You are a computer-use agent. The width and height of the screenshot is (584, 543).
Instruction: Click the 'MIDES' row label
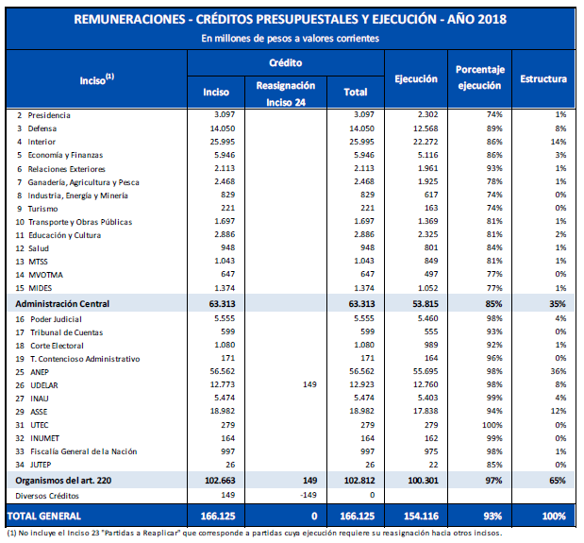click(x=41, y=288)
